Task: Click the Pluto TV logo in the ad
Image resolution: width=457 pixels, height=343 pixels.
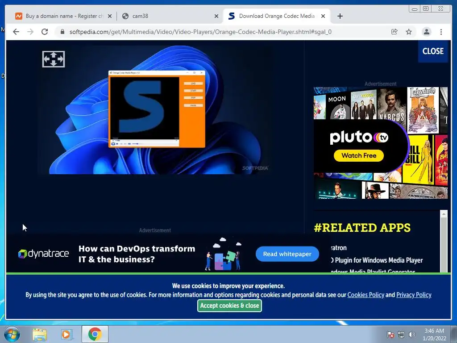Action: [359, 138]
